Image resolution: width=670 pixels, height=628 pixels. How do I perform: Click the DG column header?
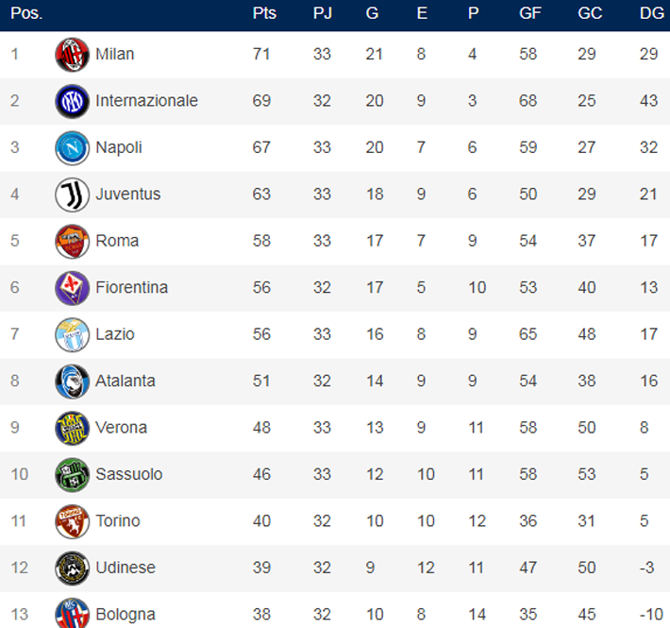pos(650,14)
